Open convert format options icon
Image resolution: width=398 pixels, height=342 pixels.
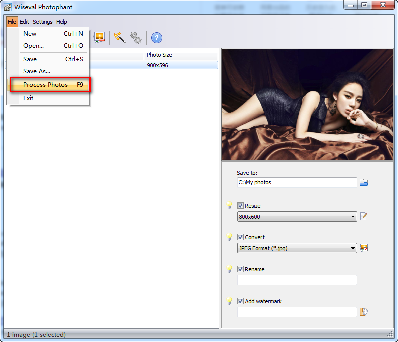click(x=364, y=248)
